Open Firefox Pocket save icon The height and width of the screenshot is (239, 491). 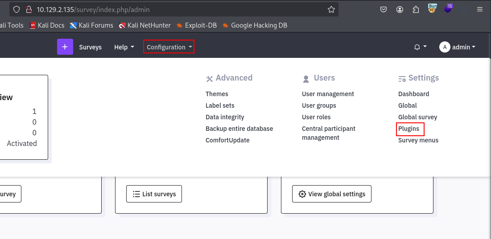pyautogui.click(x=383, y=10)
